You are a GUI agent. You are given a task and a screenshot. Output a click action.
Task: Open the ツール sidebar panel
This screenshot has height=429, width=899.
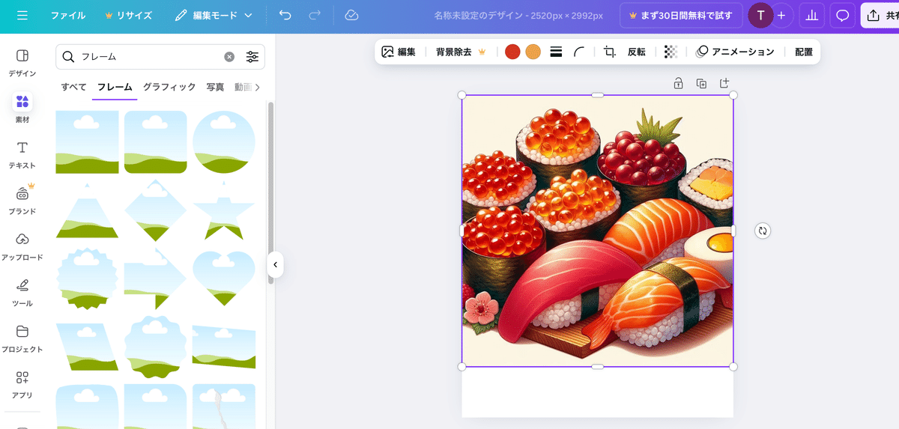tap(22, 293)
